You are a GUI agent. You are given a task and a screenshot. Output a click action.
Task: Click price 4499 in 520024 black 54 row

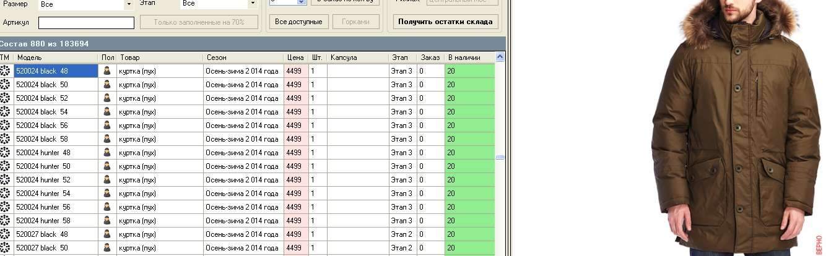click(296, 112)
